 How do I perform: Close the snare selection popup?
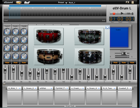pos(107,27)
